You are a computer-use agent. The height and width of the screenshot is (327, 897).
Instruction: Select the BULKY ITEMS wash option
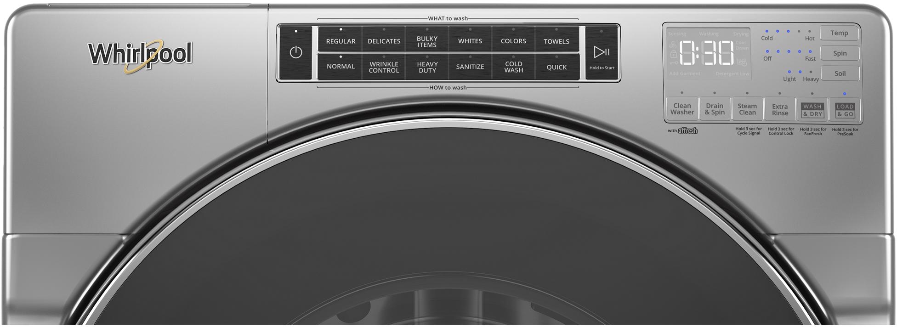(x=427, y=39)
